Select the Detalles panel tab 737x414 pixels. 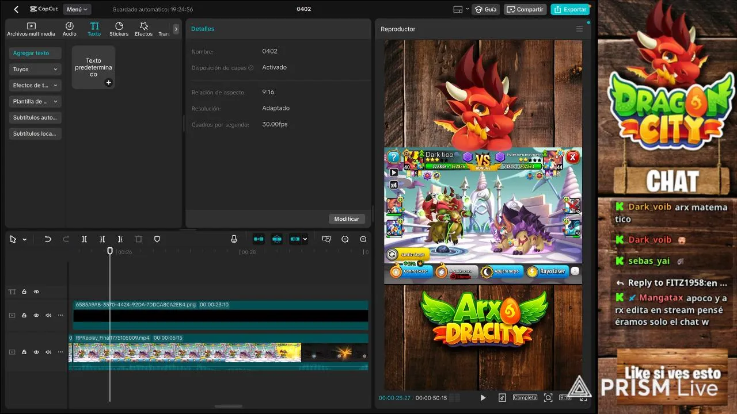coord(203,29)
